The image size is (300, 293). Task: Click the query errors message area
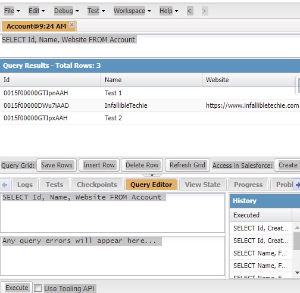(112, 255)
